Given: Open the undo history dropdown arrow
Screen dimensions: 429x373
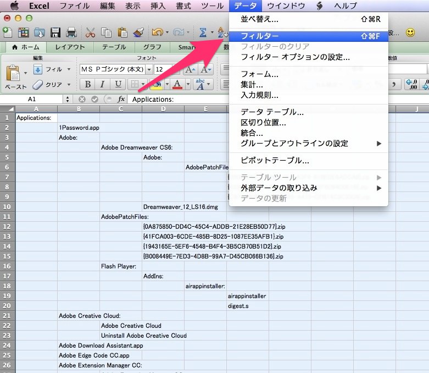Looking at the screenshot, I should click(x=167, y=32).
